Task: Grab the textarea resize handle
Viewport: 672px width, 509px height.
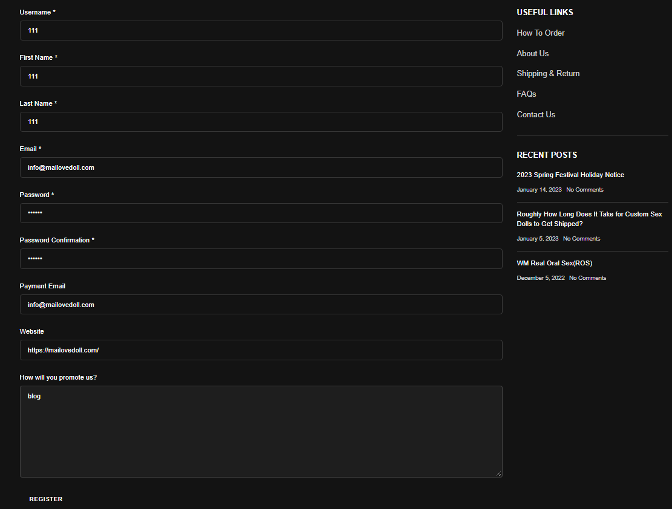Action: pyautogui.click(x=499, y=473)
